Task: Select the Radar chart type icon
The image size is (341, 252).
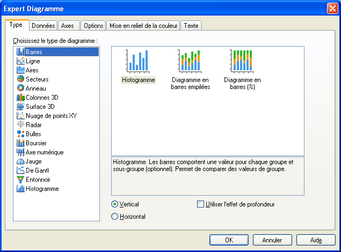Action: pyautogui.click(x=21, y=125)
